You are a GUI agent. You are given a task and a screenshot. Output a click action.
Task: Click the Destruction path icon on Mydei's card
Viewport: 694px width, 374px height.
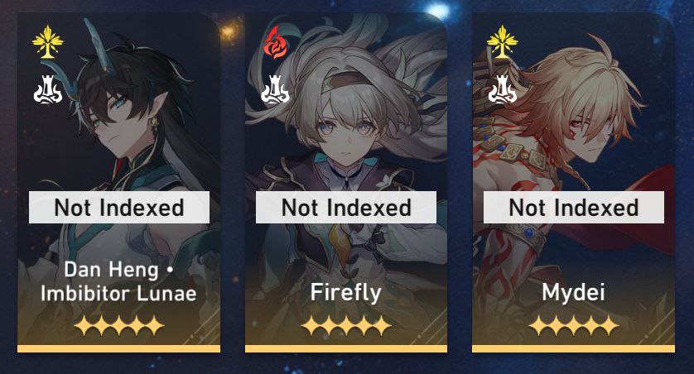(x=503, y=89)
